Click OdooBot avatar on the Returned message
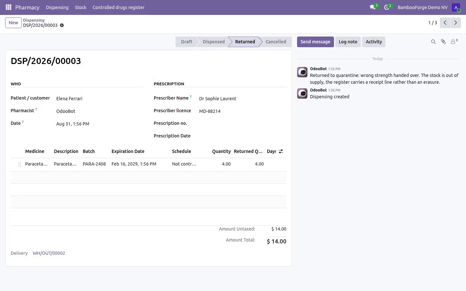The width and height of the screenshot is (466, 291). click(x=302, y=72)
